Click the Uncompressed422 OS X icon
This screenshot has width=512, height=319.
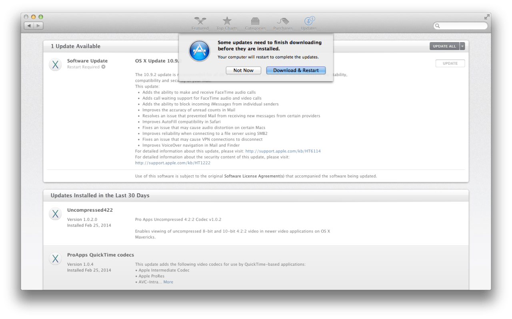click(x=55, y=214)
